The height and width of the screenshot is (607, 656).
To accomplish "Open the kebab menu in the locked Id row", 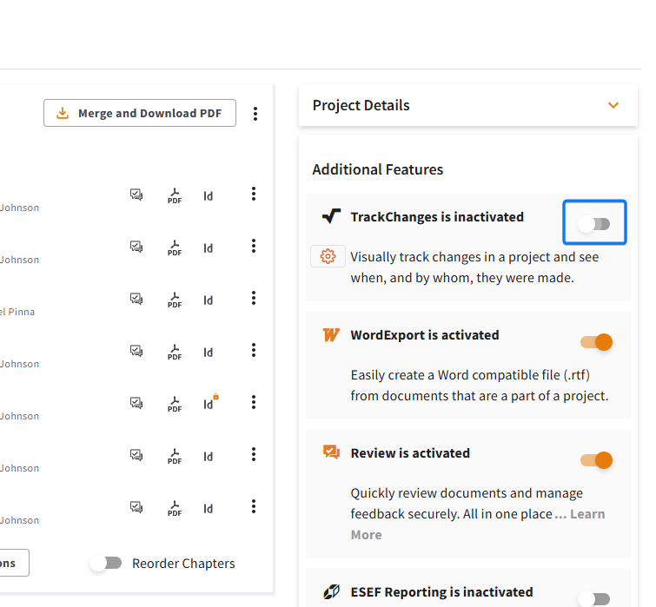I will (254, 402).
